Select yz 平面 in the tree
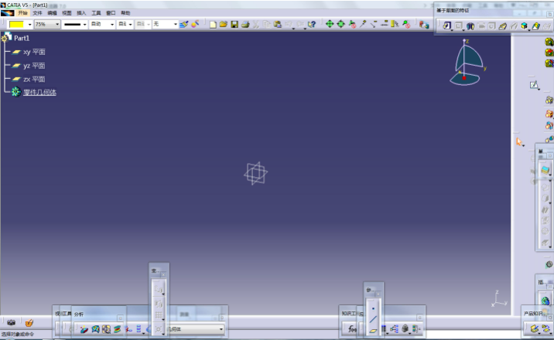Viewport: 554px width, 340px height. click(34, 66)
